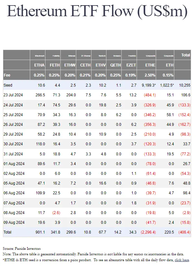Select the EZET ticker column header

tap(130, 65)
